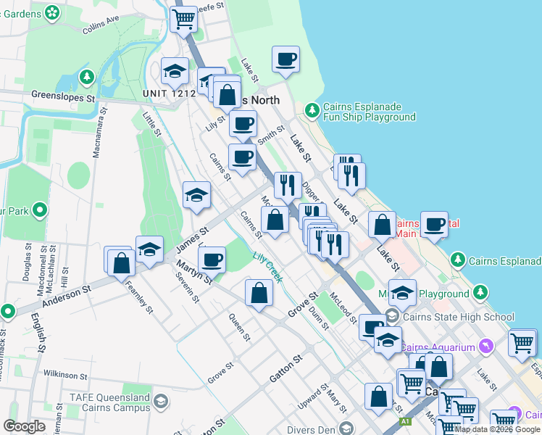
Task: Select the school marker on Anderson St
Action: click(x=150, y=250)
